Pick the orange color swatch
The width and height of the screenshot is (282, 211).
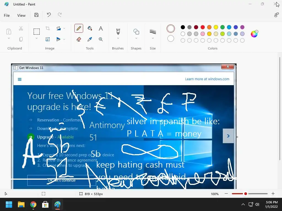coord(209,27)
